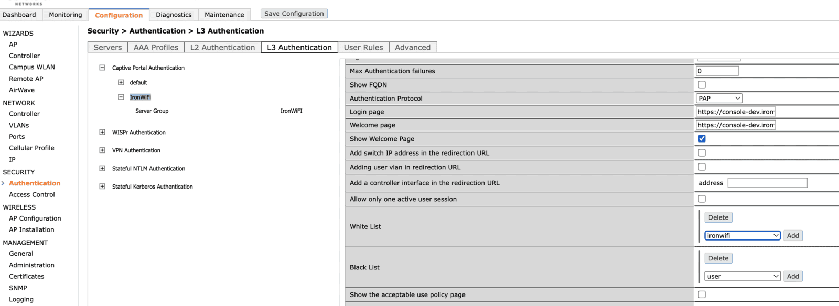Check Show the acceptable use policy page

pyautogui.click(x=702, y=294)
